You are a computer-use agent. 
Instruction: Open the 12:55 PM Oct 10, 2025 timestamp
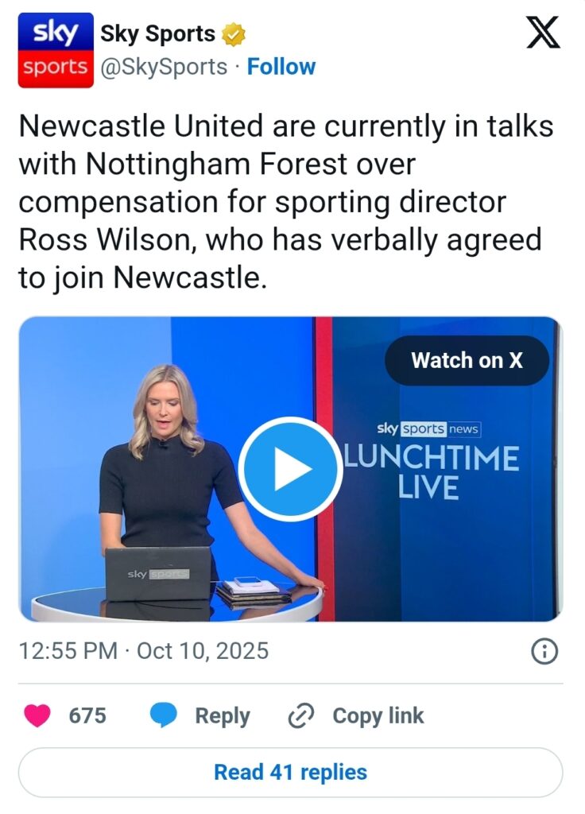144,651
